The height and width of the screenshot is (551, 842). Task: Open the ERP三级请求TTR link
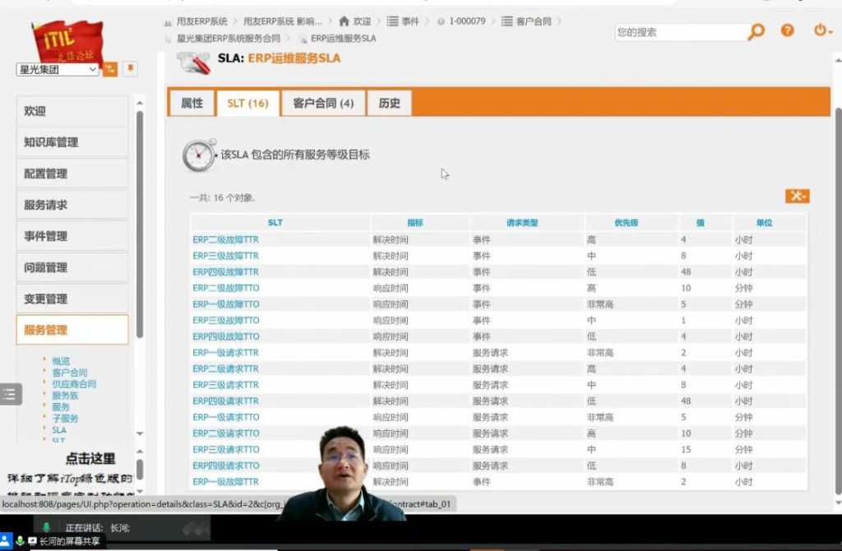pos(225,385)
